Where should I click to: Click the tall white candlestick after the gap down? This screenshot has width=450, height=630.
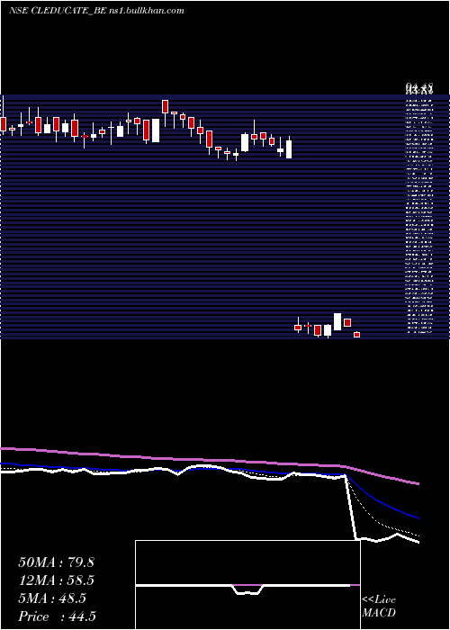337,322
